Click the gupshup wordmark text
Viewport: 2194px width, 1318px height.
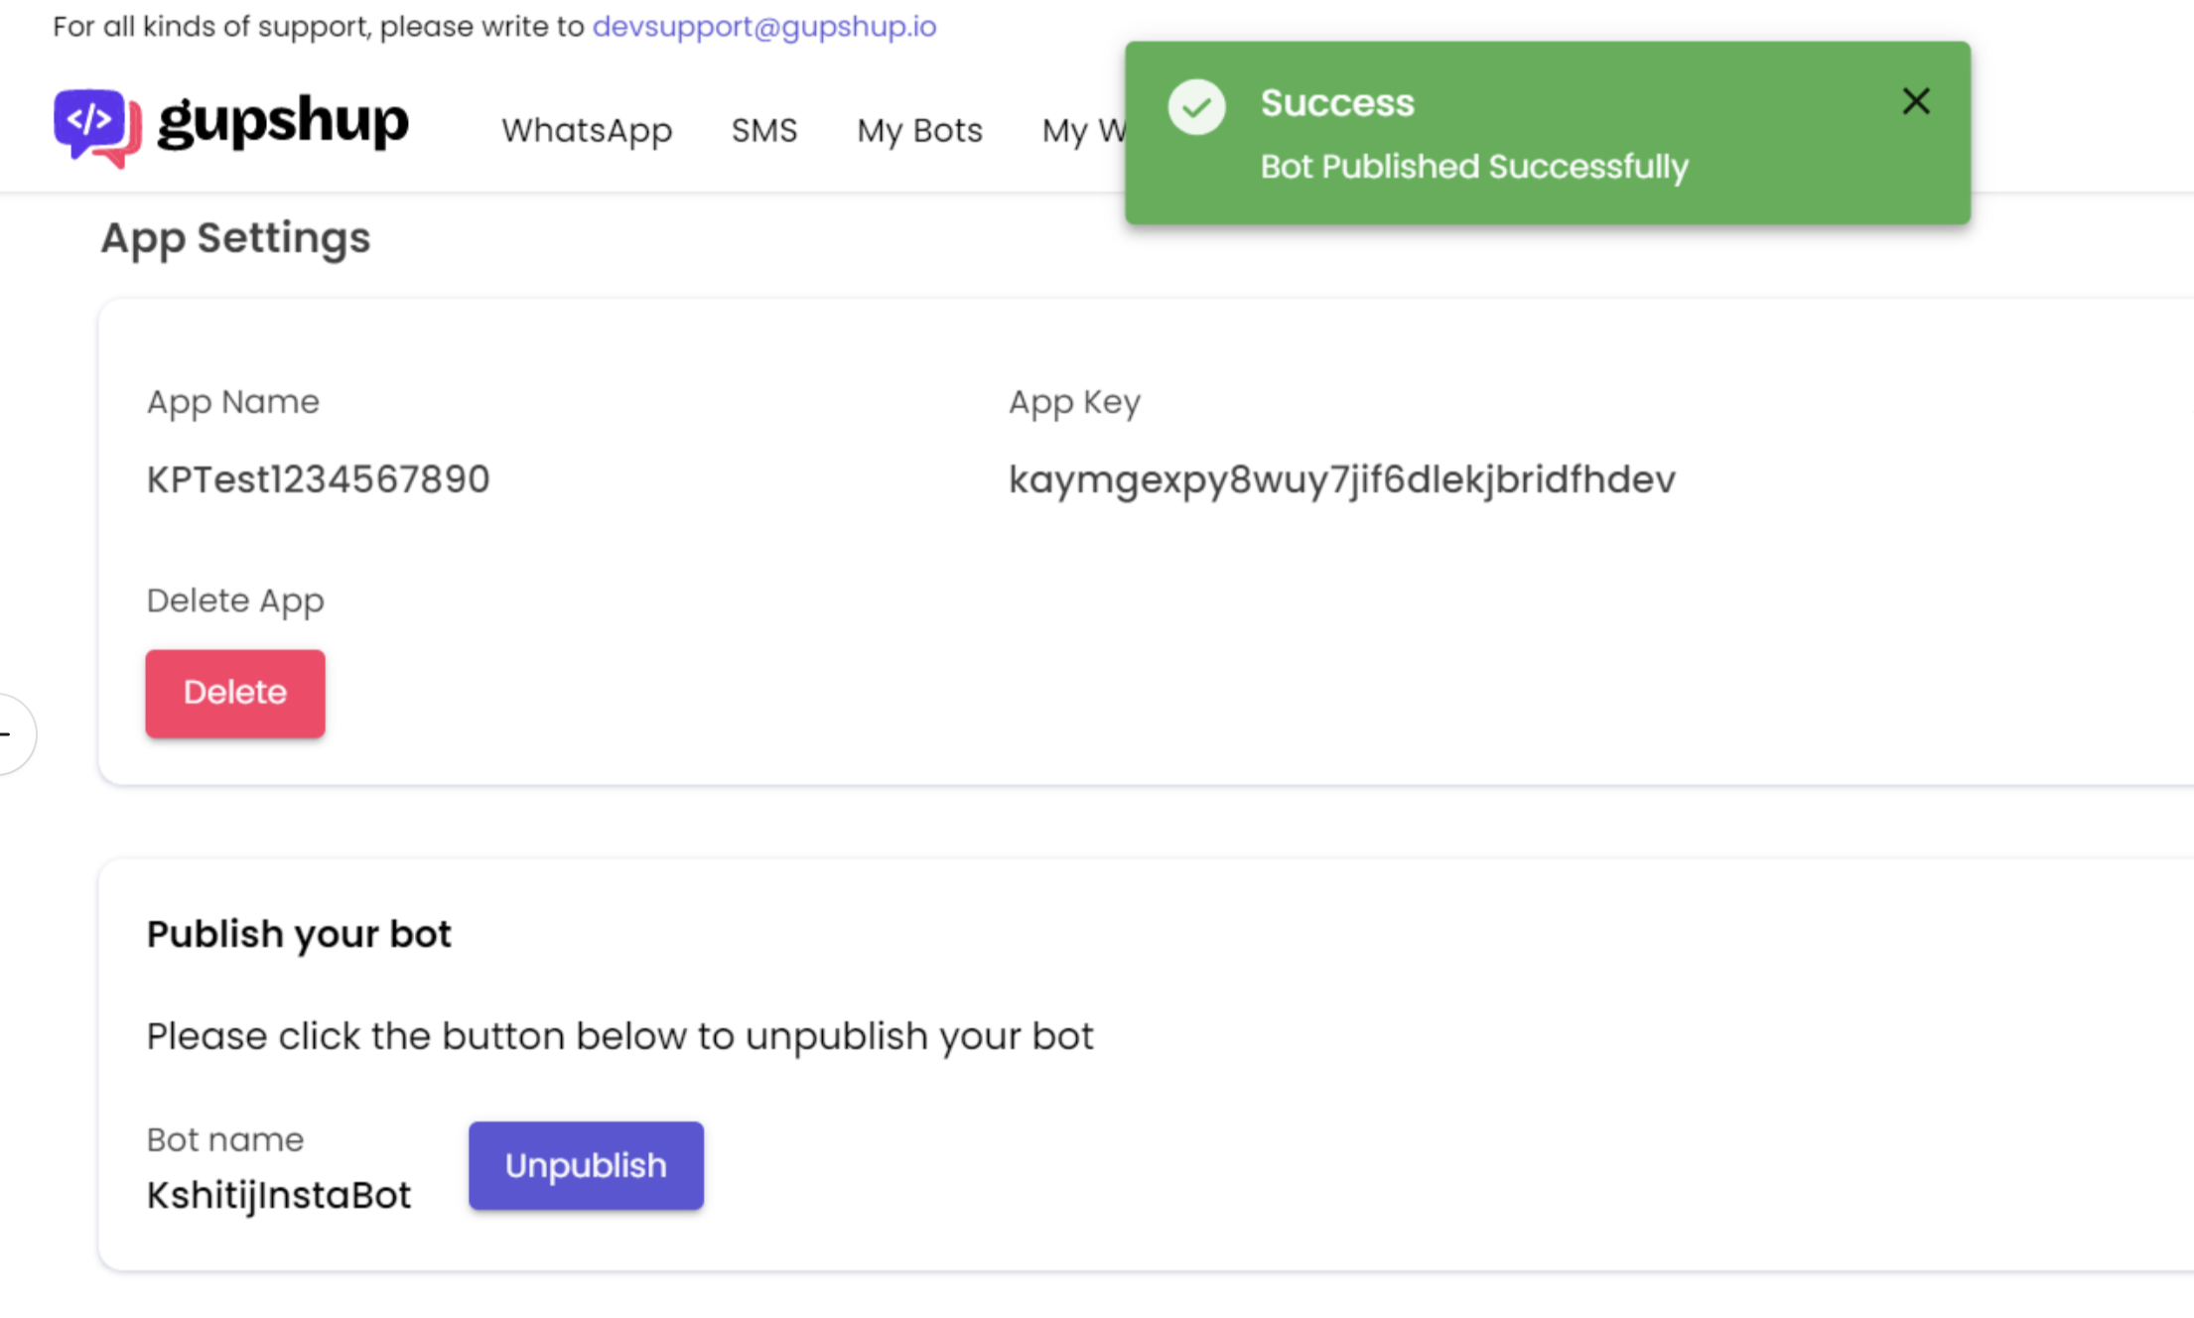[283, 123]
